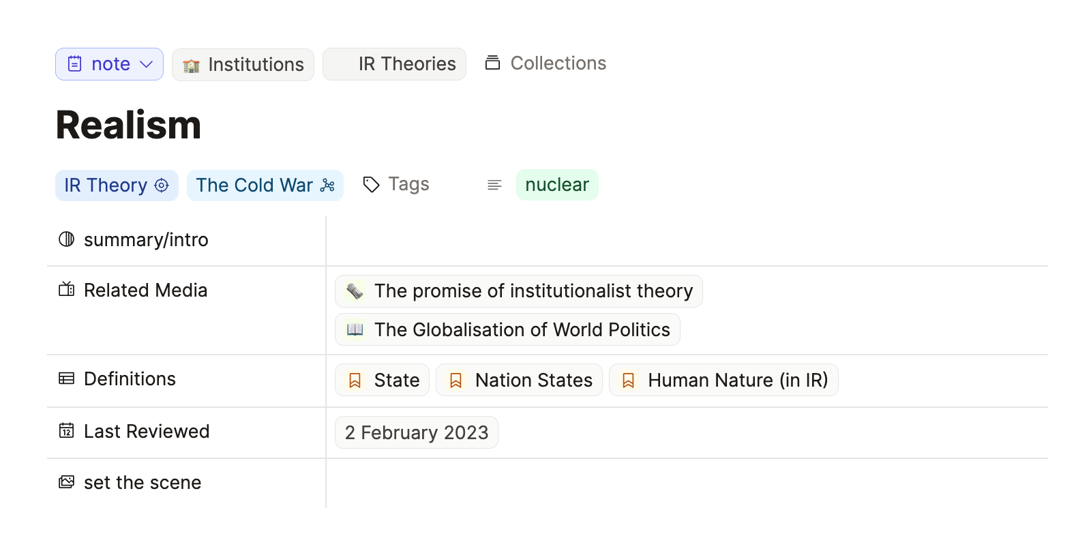Image resolution: width=1076 pixels, height=536 pixels.
Task: Click the Definitions property icon
Action: [x=66, y=378]
